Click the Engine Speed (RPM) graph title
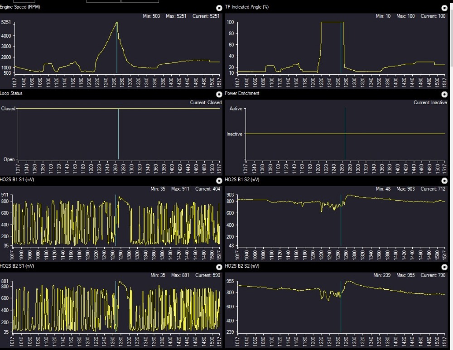 click(21, 7)
